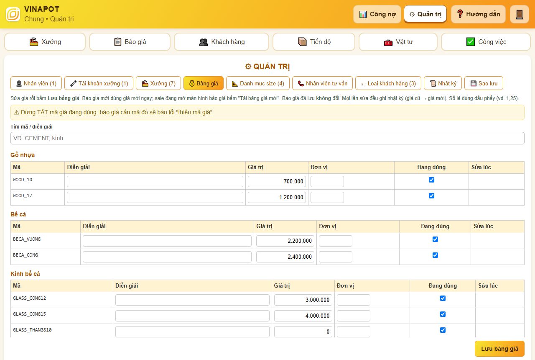Toggle Đang dùng for GLASS_THANG810
This screenshot has height=360, width=535.
click(x=443, y=330)
